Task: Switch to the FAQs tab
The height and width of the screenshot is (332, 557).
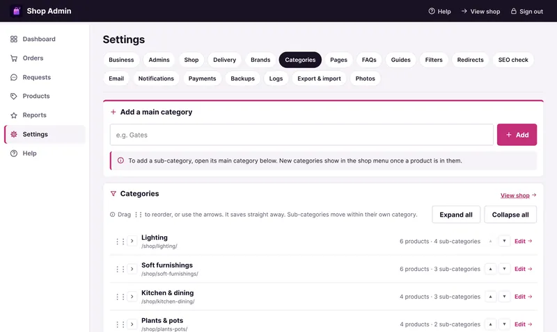Action: (369, 60)
